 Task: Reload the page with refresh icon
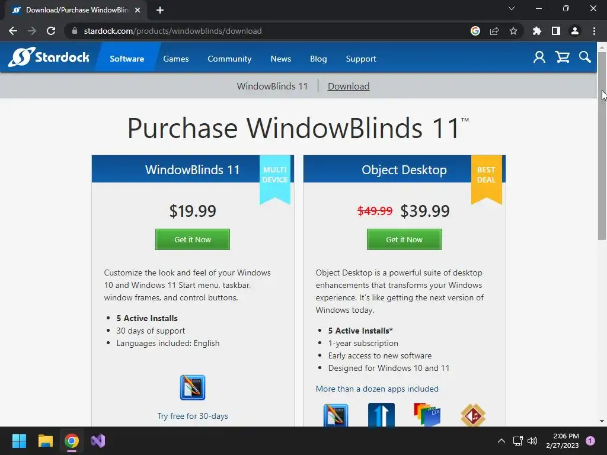(x=51, y=31)
